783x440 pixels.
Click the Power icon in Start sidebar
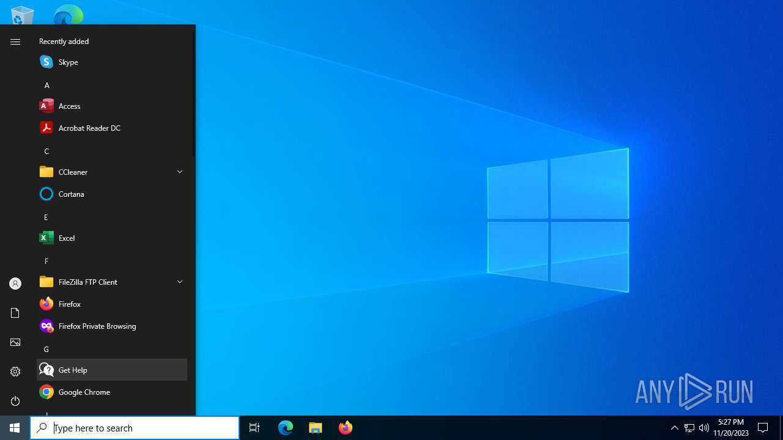15,401
